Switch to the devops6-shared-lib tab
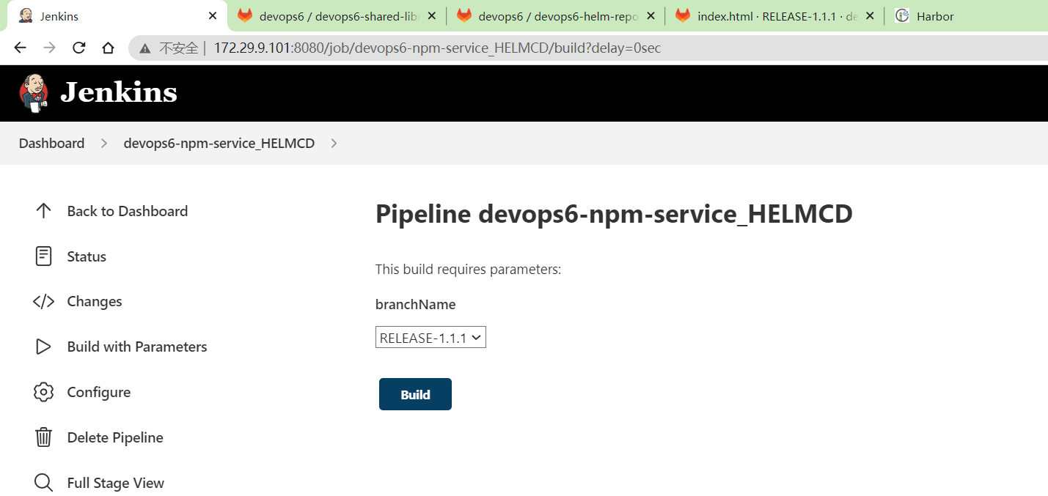The height and width of the screenshot is (496, 1048). (337, 16)
